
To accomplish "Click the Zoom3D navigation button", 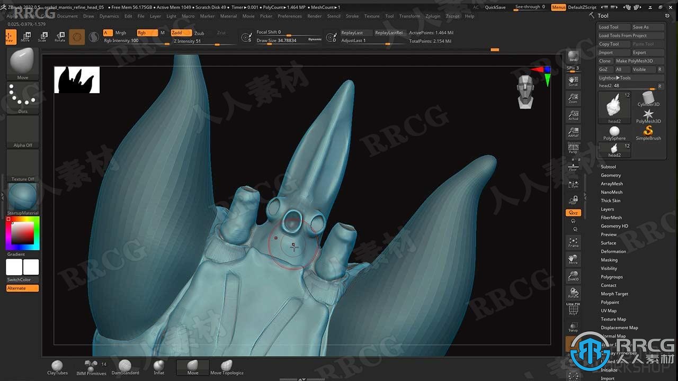I will [573, 275].
